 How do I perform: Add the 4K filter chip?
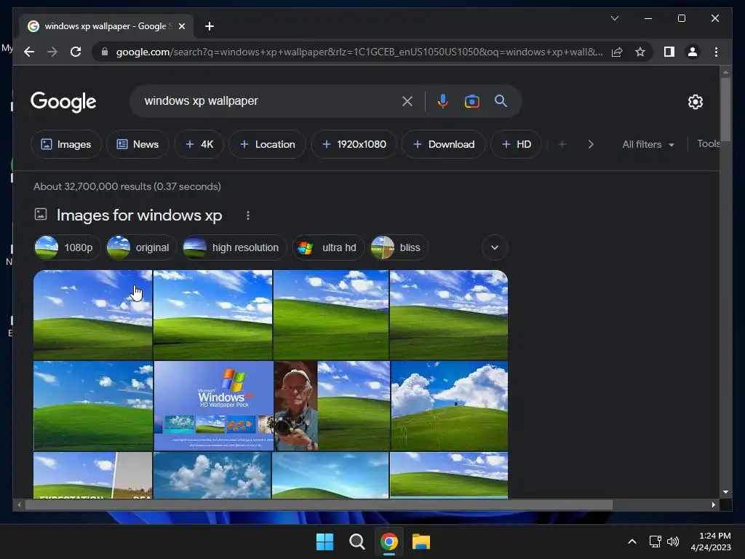(x=199, y=144)
